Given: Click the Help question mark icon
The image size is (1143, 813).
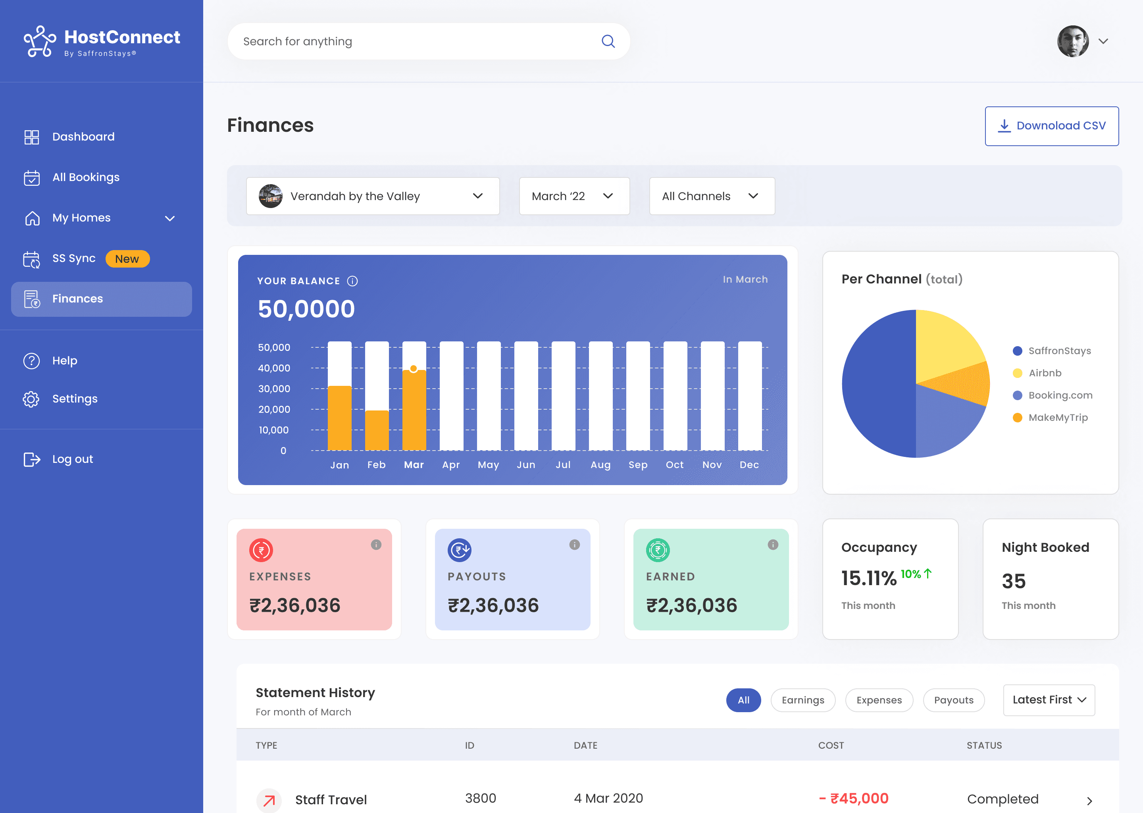Looking at the screenshot, I should [x=31, y=360].
